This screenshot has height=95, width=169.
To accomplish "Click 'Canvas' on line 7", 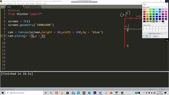I will (x=23, y=32).
